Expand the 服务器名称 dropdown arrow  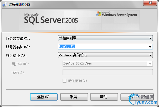150,47
